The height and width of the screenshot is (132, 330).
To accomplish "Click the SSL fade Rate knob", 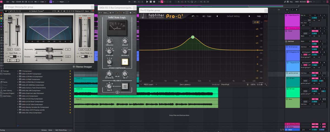I will pos(109,87).
